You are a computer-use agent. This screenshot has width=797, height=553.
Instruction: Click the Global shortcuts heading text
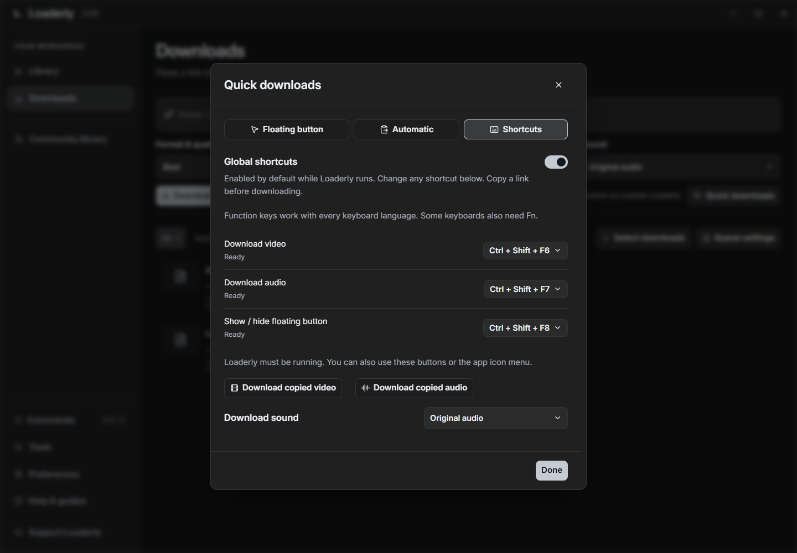coord(261,161)
